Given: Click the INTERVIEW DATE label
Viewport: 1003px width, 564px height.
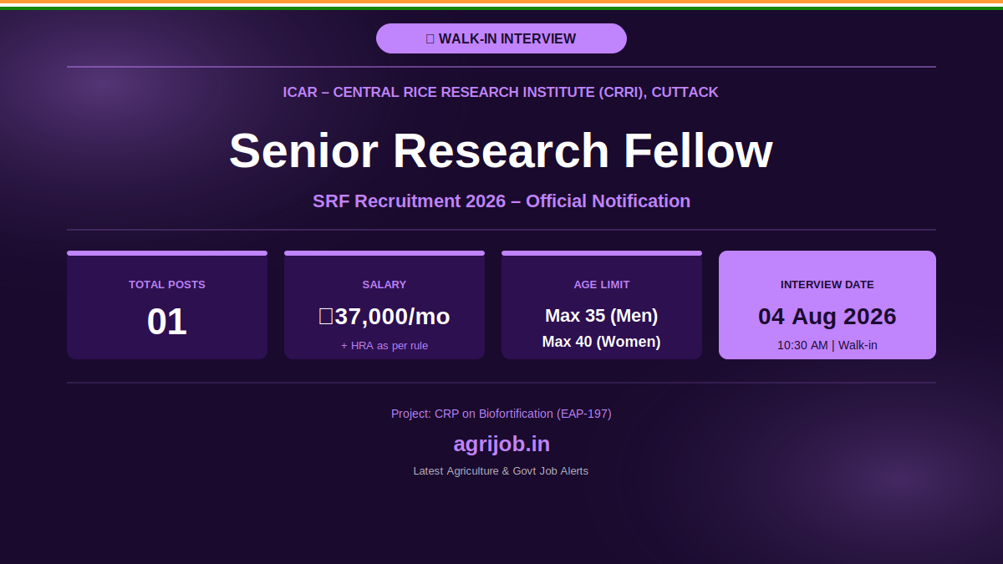Looking at the screenshot, I should (x=827, y=285).
